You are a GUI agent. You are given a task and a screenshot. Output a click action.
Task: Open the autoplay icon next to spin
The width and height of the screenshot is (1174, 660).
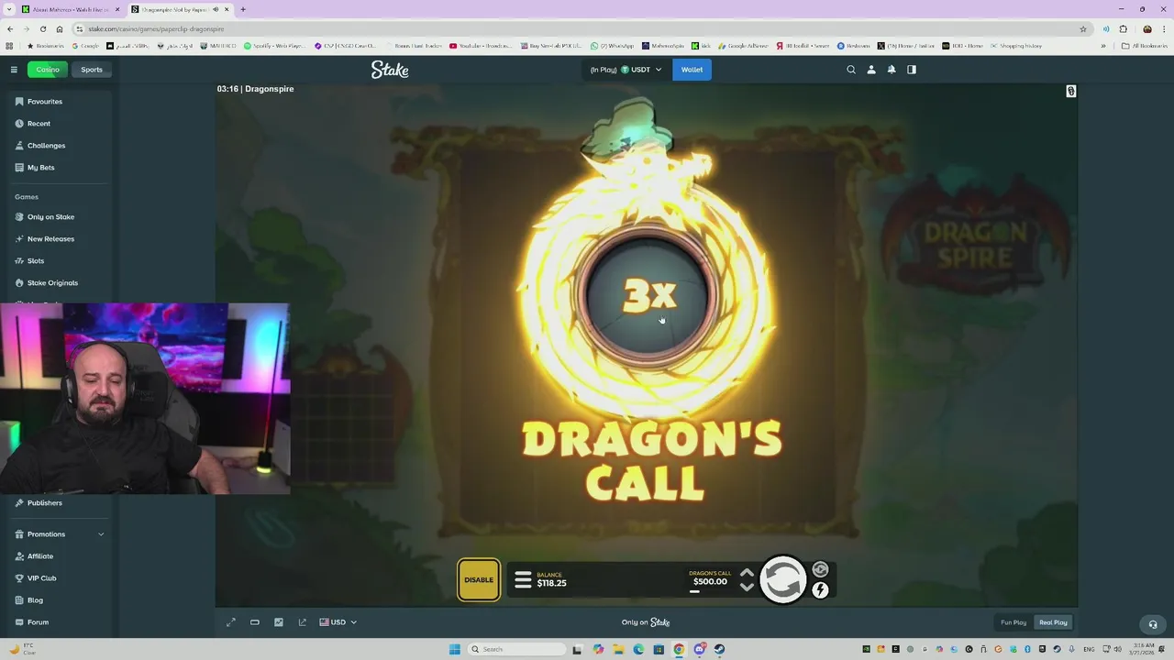coord(820,569)
